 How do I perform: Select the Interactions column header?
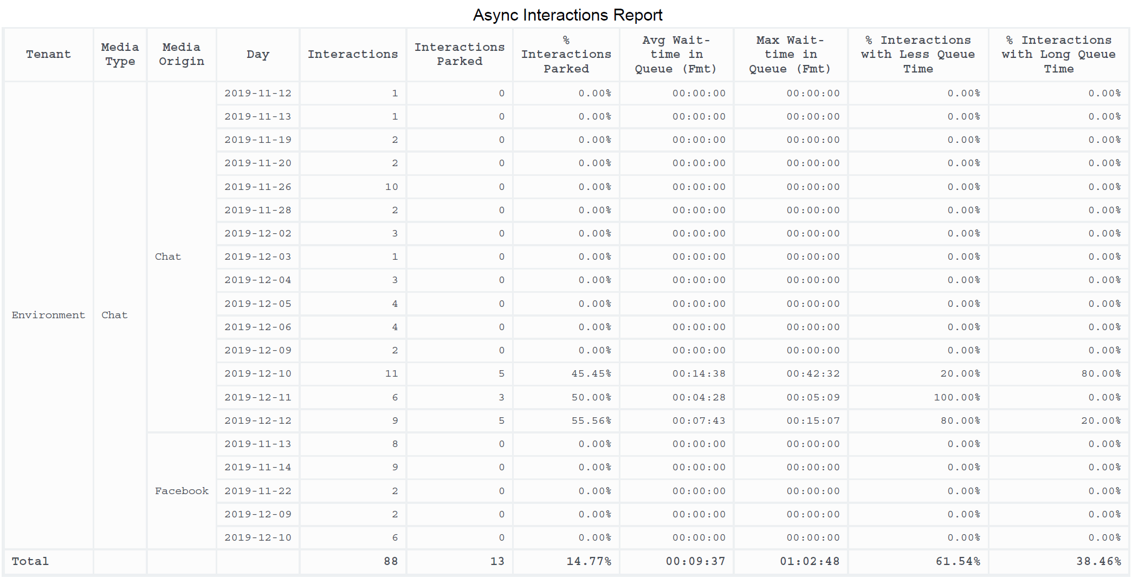click(353, 55)
